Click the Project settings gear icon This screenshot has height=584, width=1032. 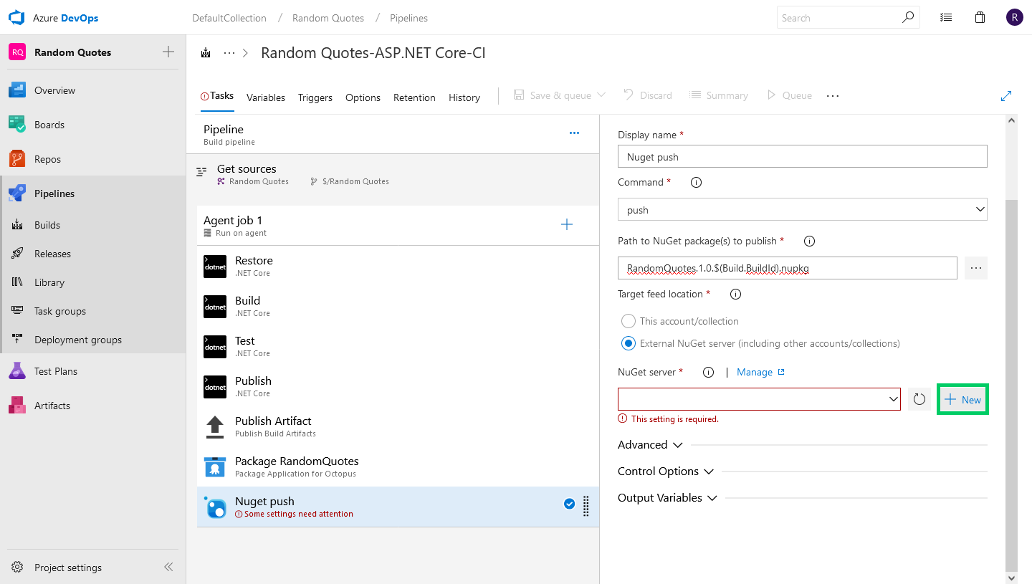coord(17,568)
